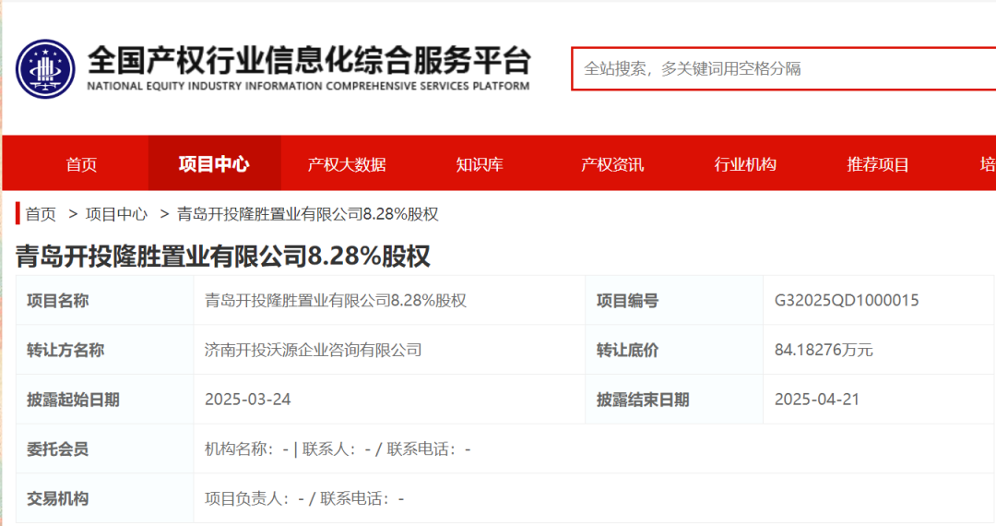Click the site title 全国产权行业信息化综合服务平台
This screenshot has width=996, height=526.
309,60
